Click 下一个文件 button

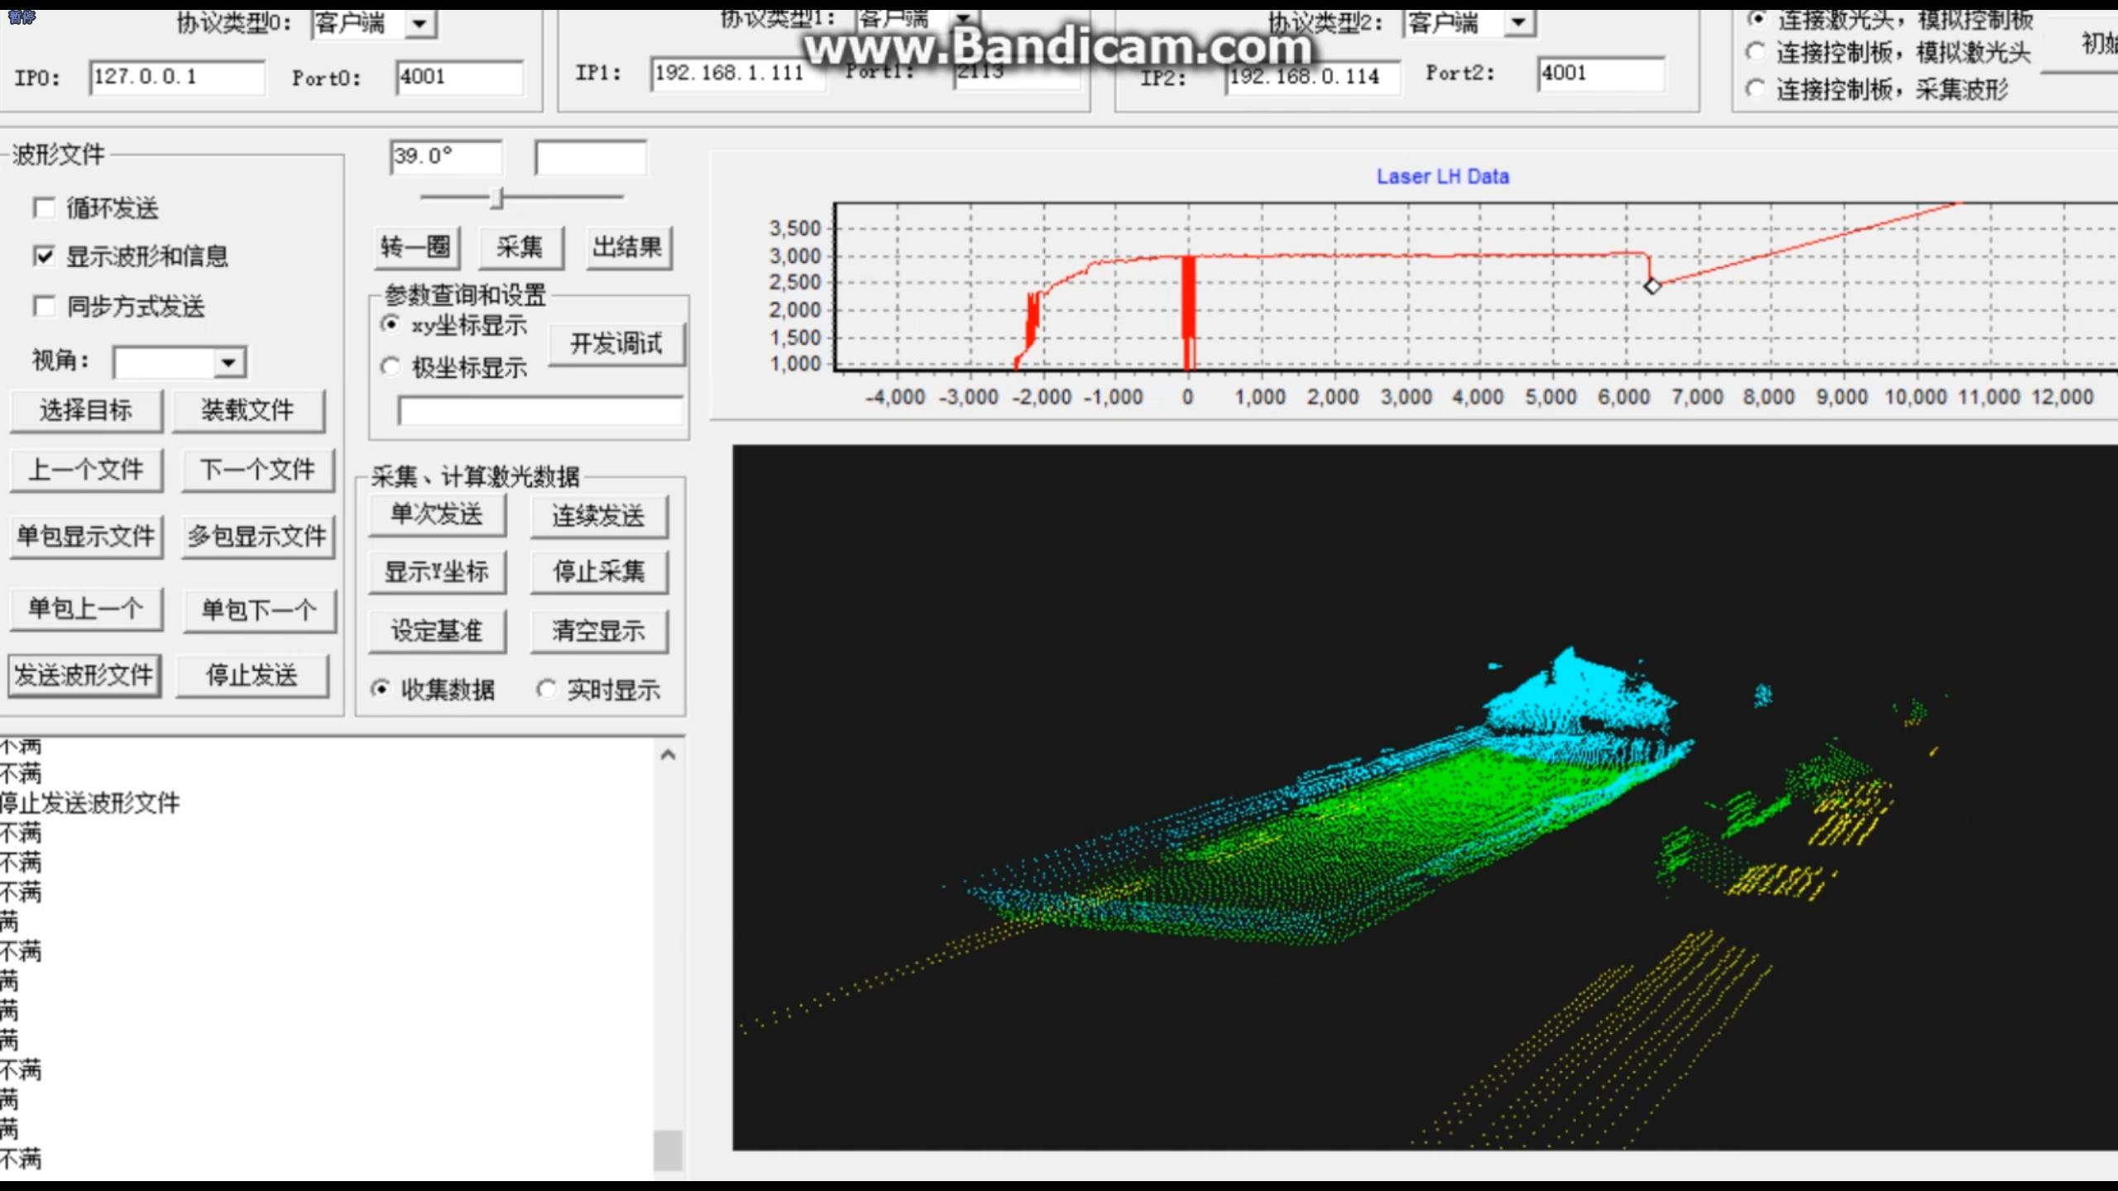[257, 470]
